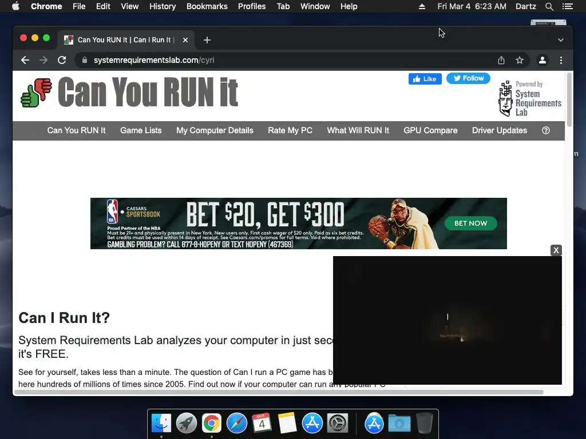Bookmark this page with the star icon
Screen dimensions: 586x439
tap(520, 60)
